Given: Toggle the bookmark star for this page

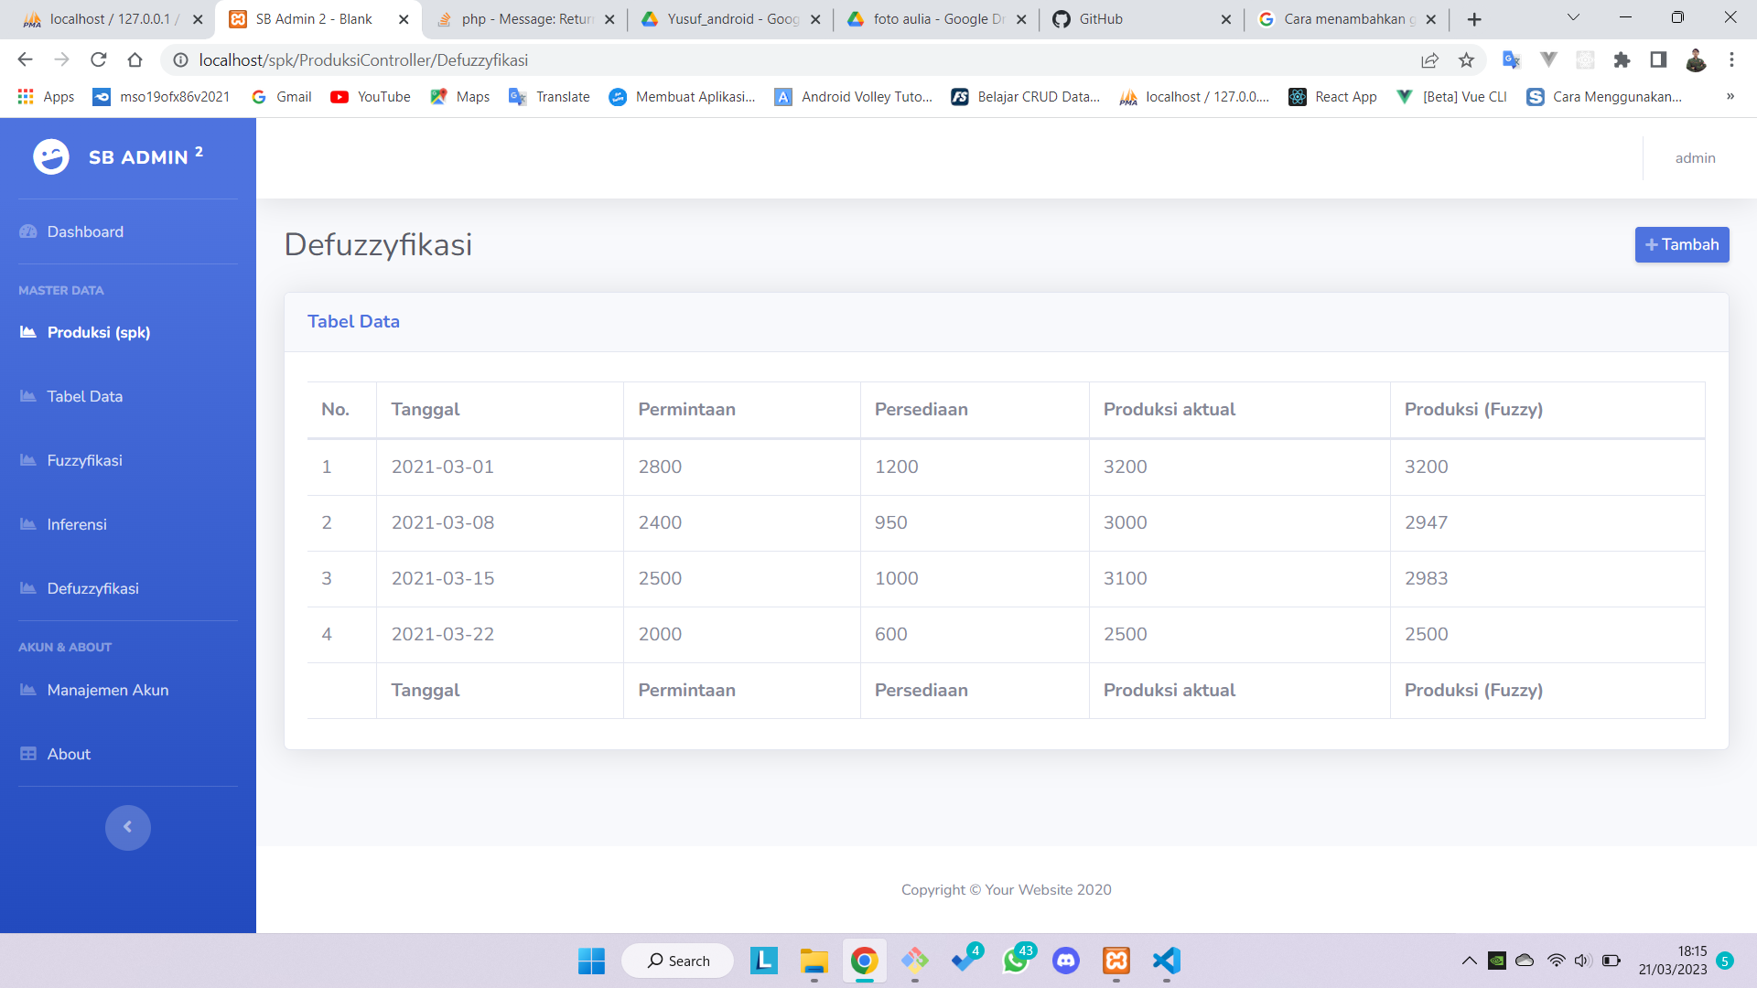Looking at the screenshot, I should click(x=1467, y=60).
